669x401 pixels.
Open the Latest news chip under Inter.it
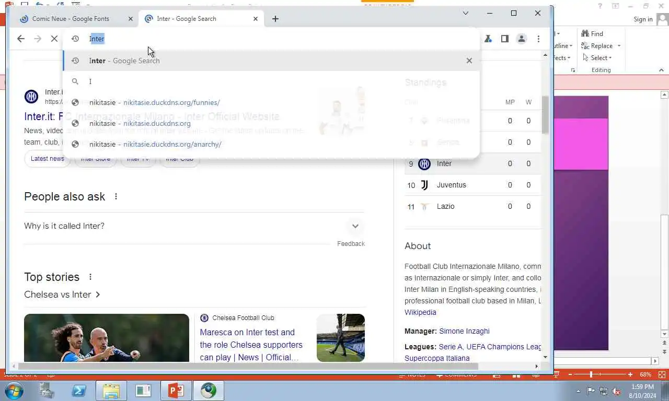tap(47, 159)
